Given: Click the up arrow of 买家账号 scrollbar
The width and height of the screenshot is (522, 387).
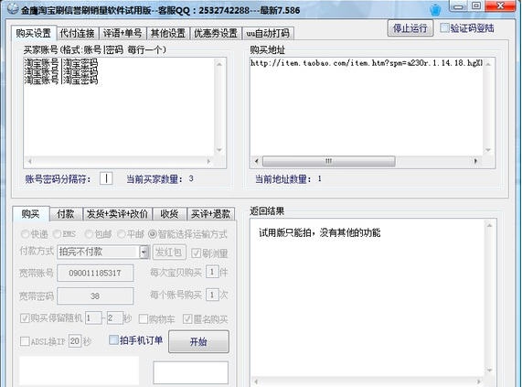Looking at the screenshot, I should click(219, 64).
